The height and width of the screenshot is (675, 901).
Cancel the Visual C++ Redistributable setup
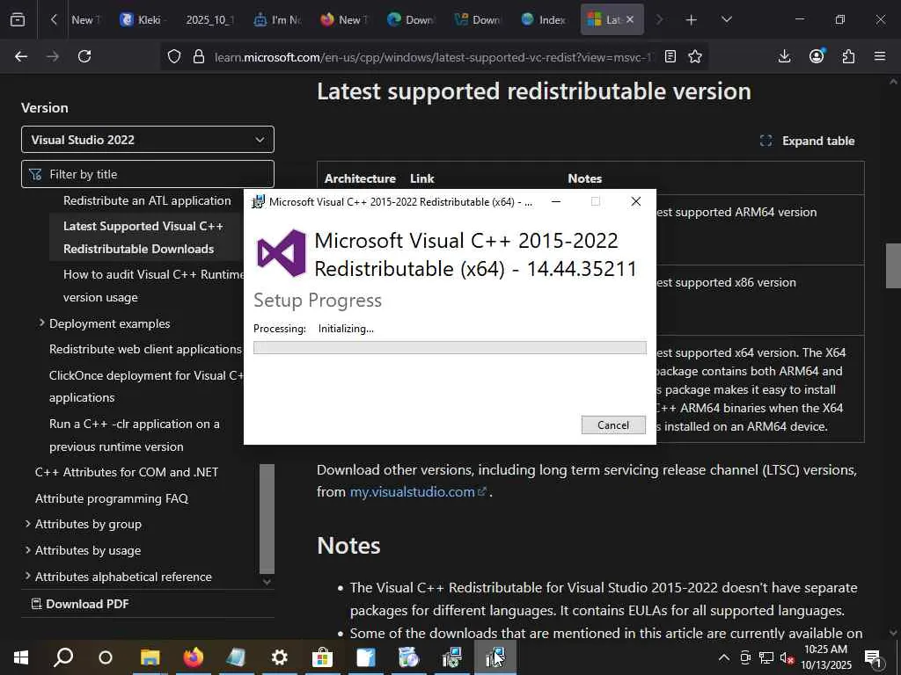click(613, 425)
